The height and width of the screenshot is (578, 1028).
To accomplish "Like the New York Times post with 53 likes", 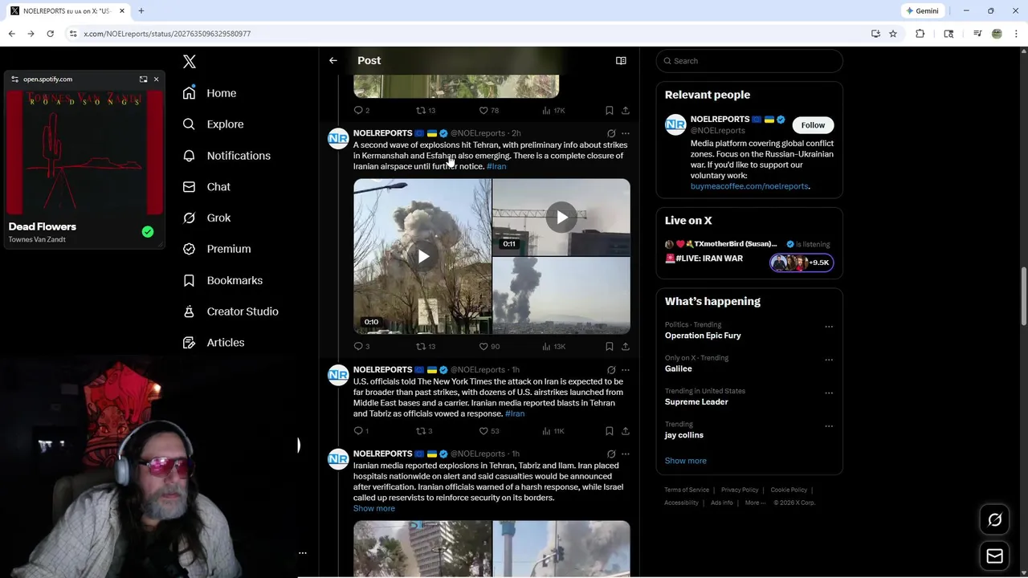I will [489, 431].
